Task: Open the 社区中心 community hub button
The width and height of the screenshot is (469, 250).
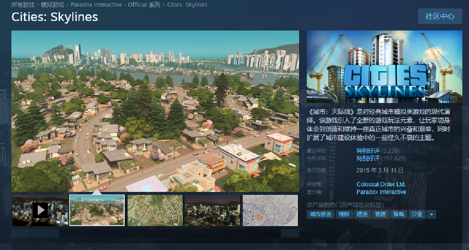Action: pyautogui.click(x=440, y=16)
